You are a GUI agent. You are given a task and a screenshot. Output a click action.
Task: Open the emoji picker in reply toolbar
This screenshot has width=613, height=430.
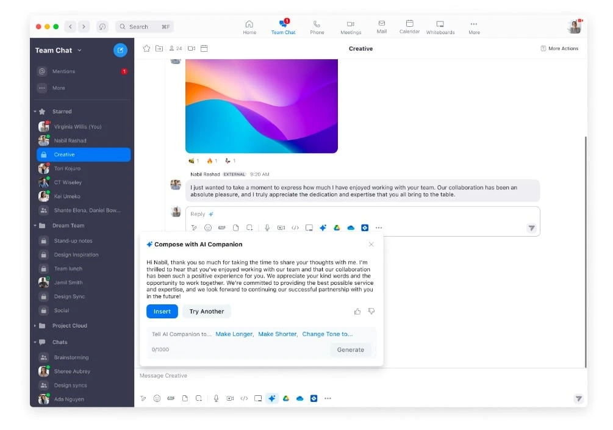click(x=208, y=228)
